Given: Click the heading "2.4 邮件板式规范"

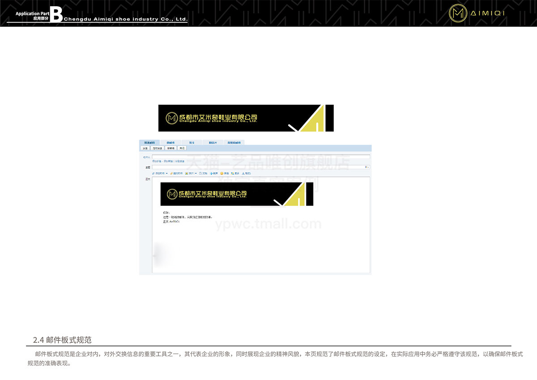Looking at the screenshot, I should point(62,340).
